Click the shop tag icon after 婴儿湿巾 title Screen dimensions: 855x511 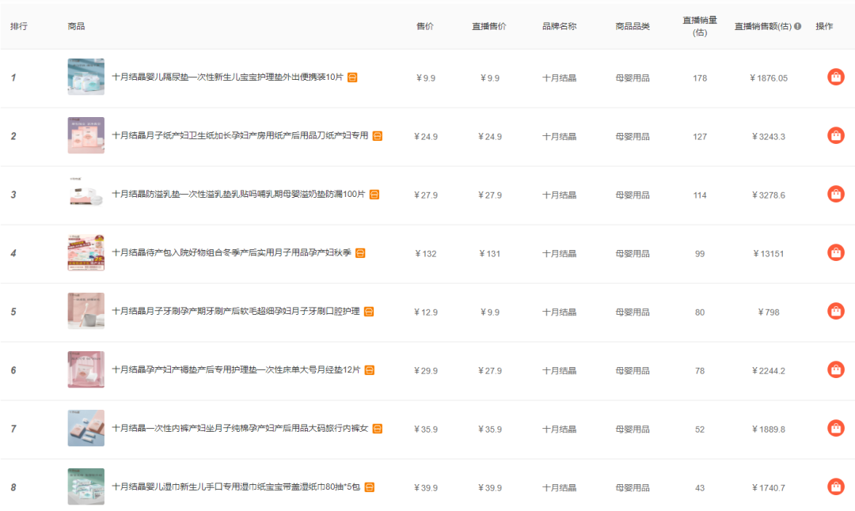369,487
